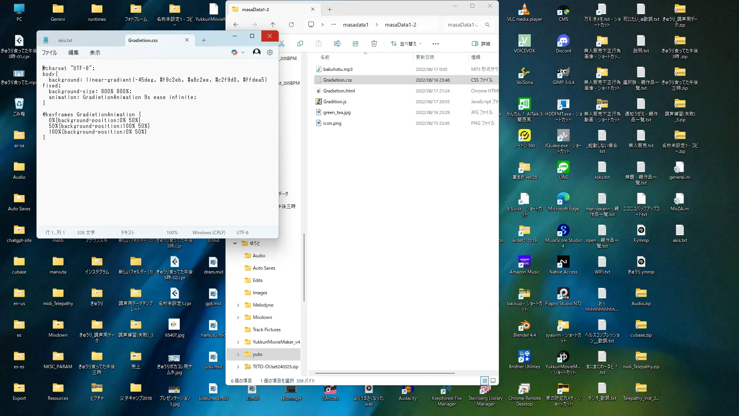
Task: Click the Explorer horizontal scrollbar
Action: (385, 373)
